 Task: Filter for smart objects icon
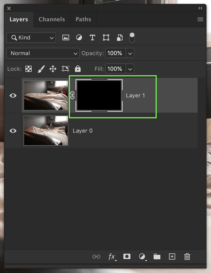pos(119,37)
